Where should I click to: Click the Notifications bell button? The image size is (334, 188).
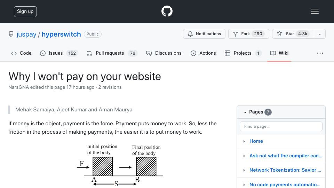pos(204,34)
